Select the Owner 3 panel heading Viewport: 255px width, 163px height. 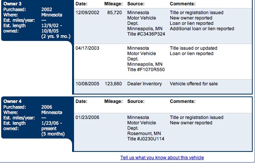[x=12, y=4]
